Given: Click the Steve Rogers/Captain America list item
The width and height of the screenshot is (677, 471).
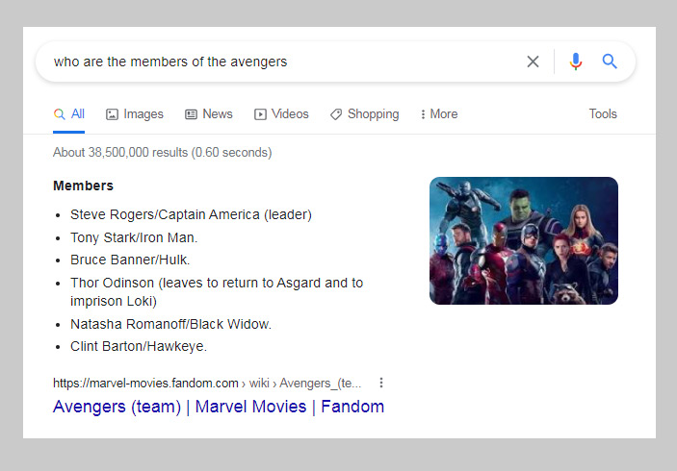Looking at the screenshot, I should tap(191, 214).
